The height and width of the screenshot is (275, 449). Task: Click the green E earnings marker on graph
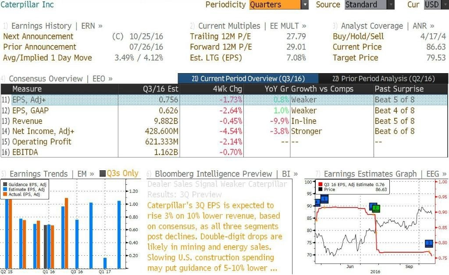[376, 208]
